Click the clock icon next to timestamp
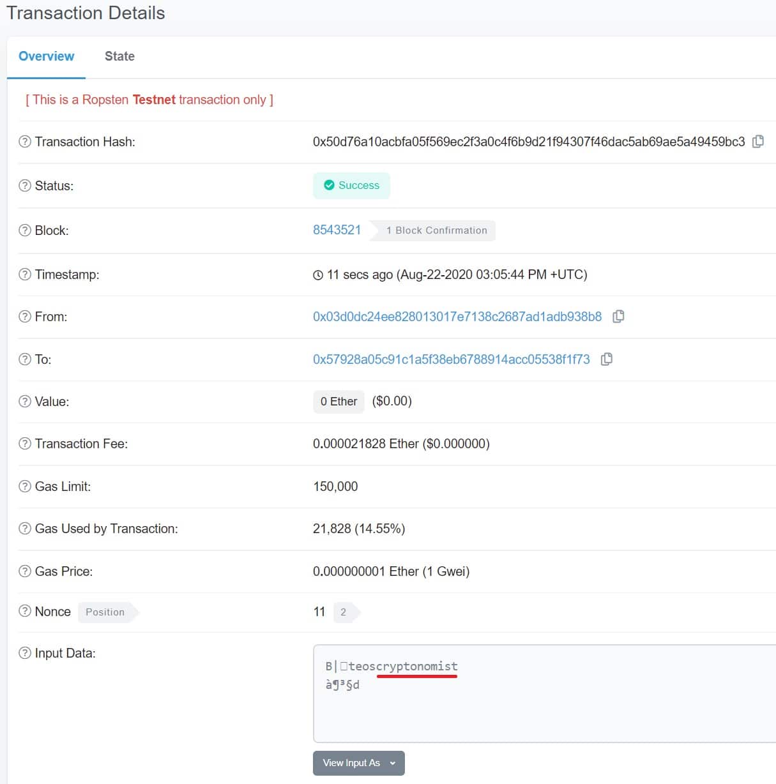 [x=318, y=275]
